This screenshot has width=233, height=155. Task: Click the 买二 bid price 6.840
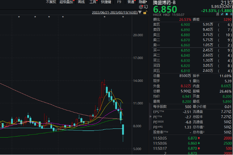point(185,55)
